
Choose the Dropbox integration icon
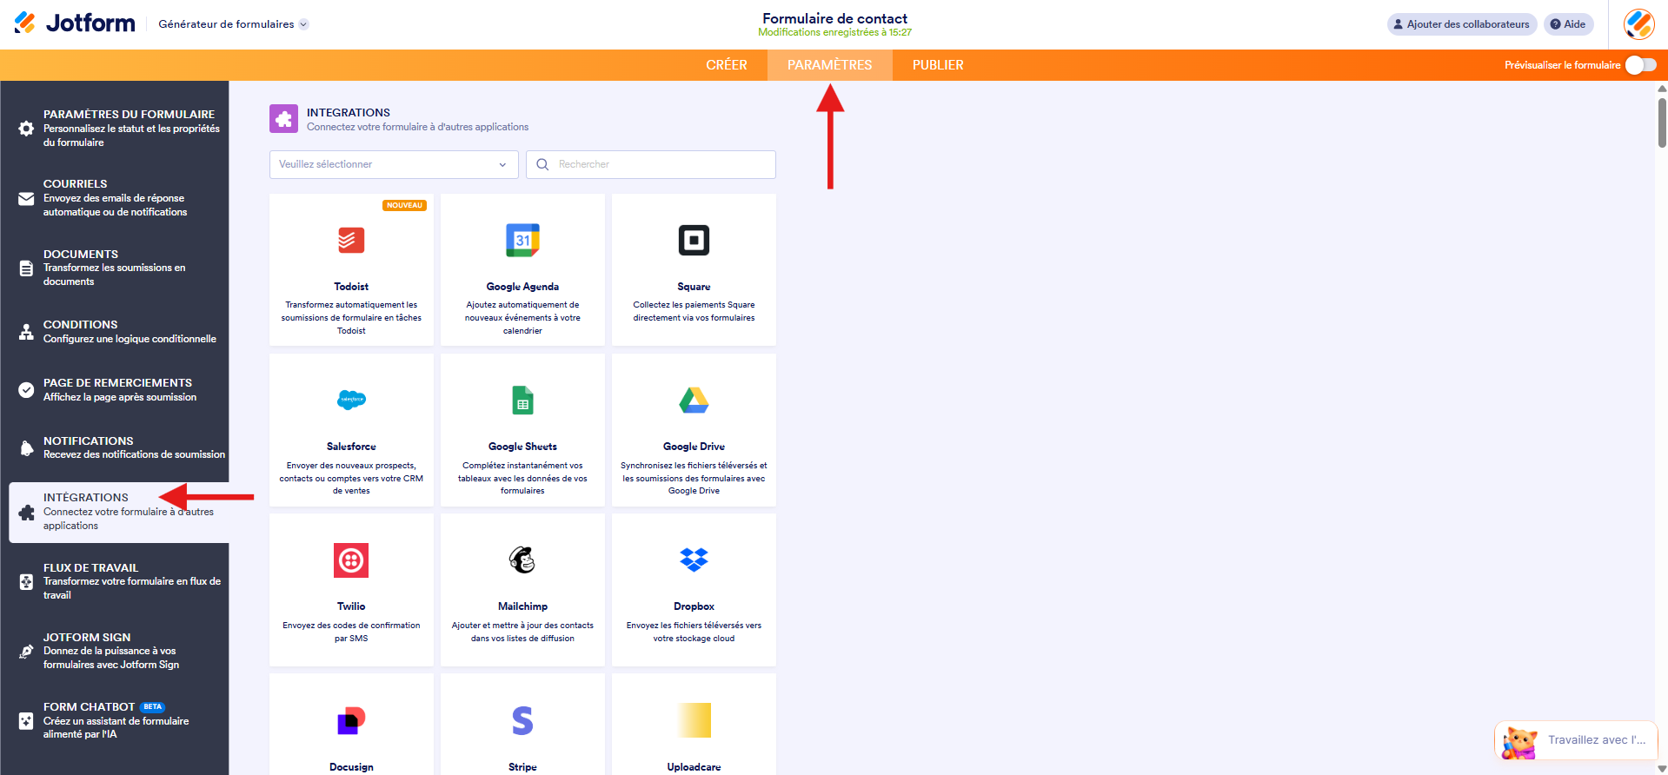click(x=694, y=560)
